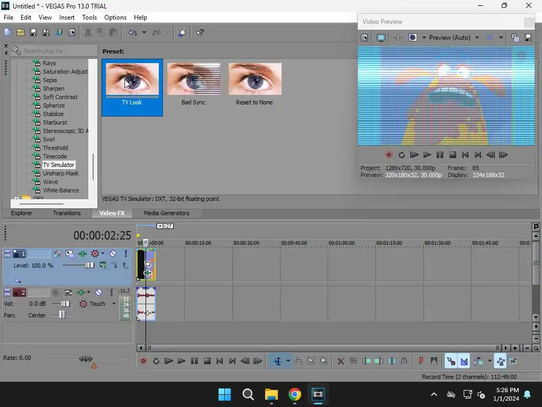
Task: Open the Touch automation mode dropdown
Action: tap(114, 304)
